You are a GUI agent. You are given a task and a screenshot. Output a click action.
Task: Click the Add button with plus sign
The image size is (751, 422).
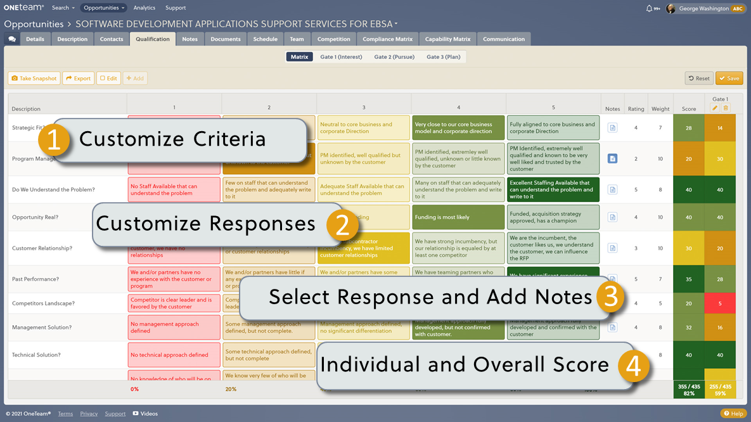tap(135, 78)
